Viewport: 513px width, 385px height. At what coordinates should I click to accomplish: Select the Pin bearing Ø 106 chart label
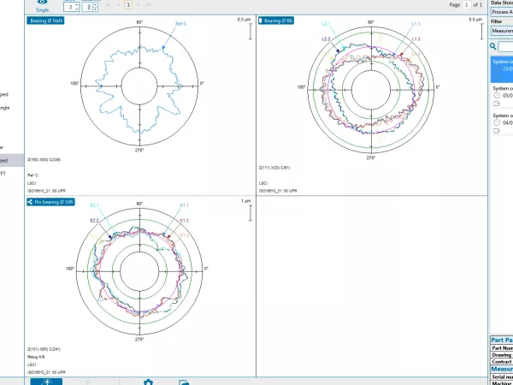click(55, 202)
